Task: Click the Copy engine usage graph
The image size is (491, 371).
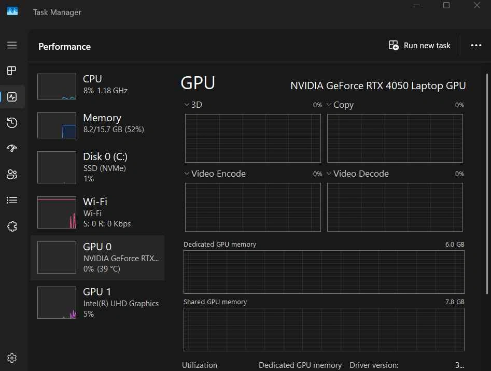Action: coord(395,138)
